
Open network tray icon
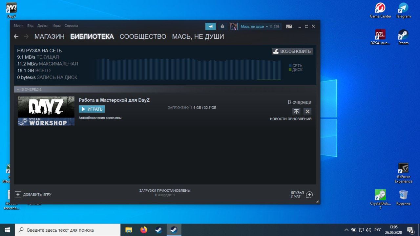tap(361, 230)
